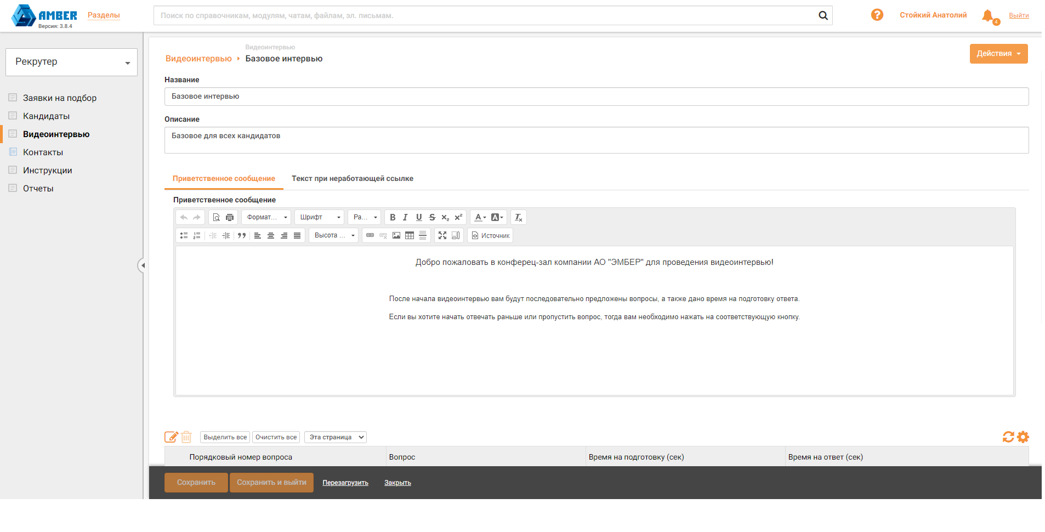Apply subscript formatting
1045x532 pixels.
click(445, 218)
